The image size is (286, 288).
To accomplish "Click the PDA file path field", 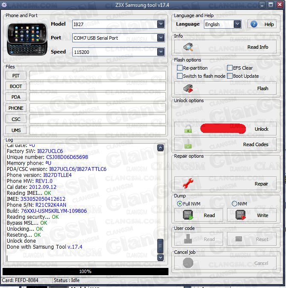I will click(x=97, y=97).
